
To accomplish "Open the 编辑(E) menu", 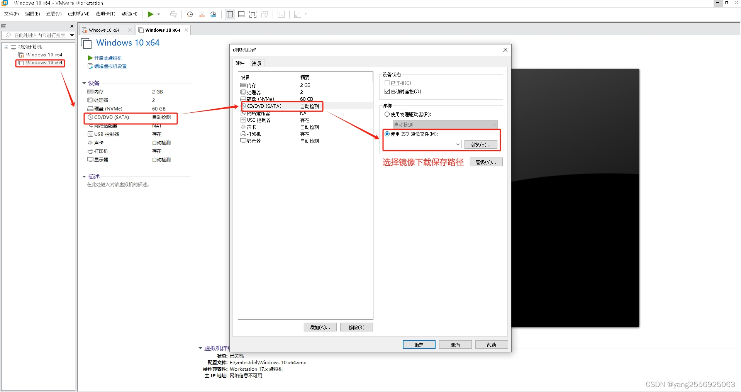I will coord(32,14).
